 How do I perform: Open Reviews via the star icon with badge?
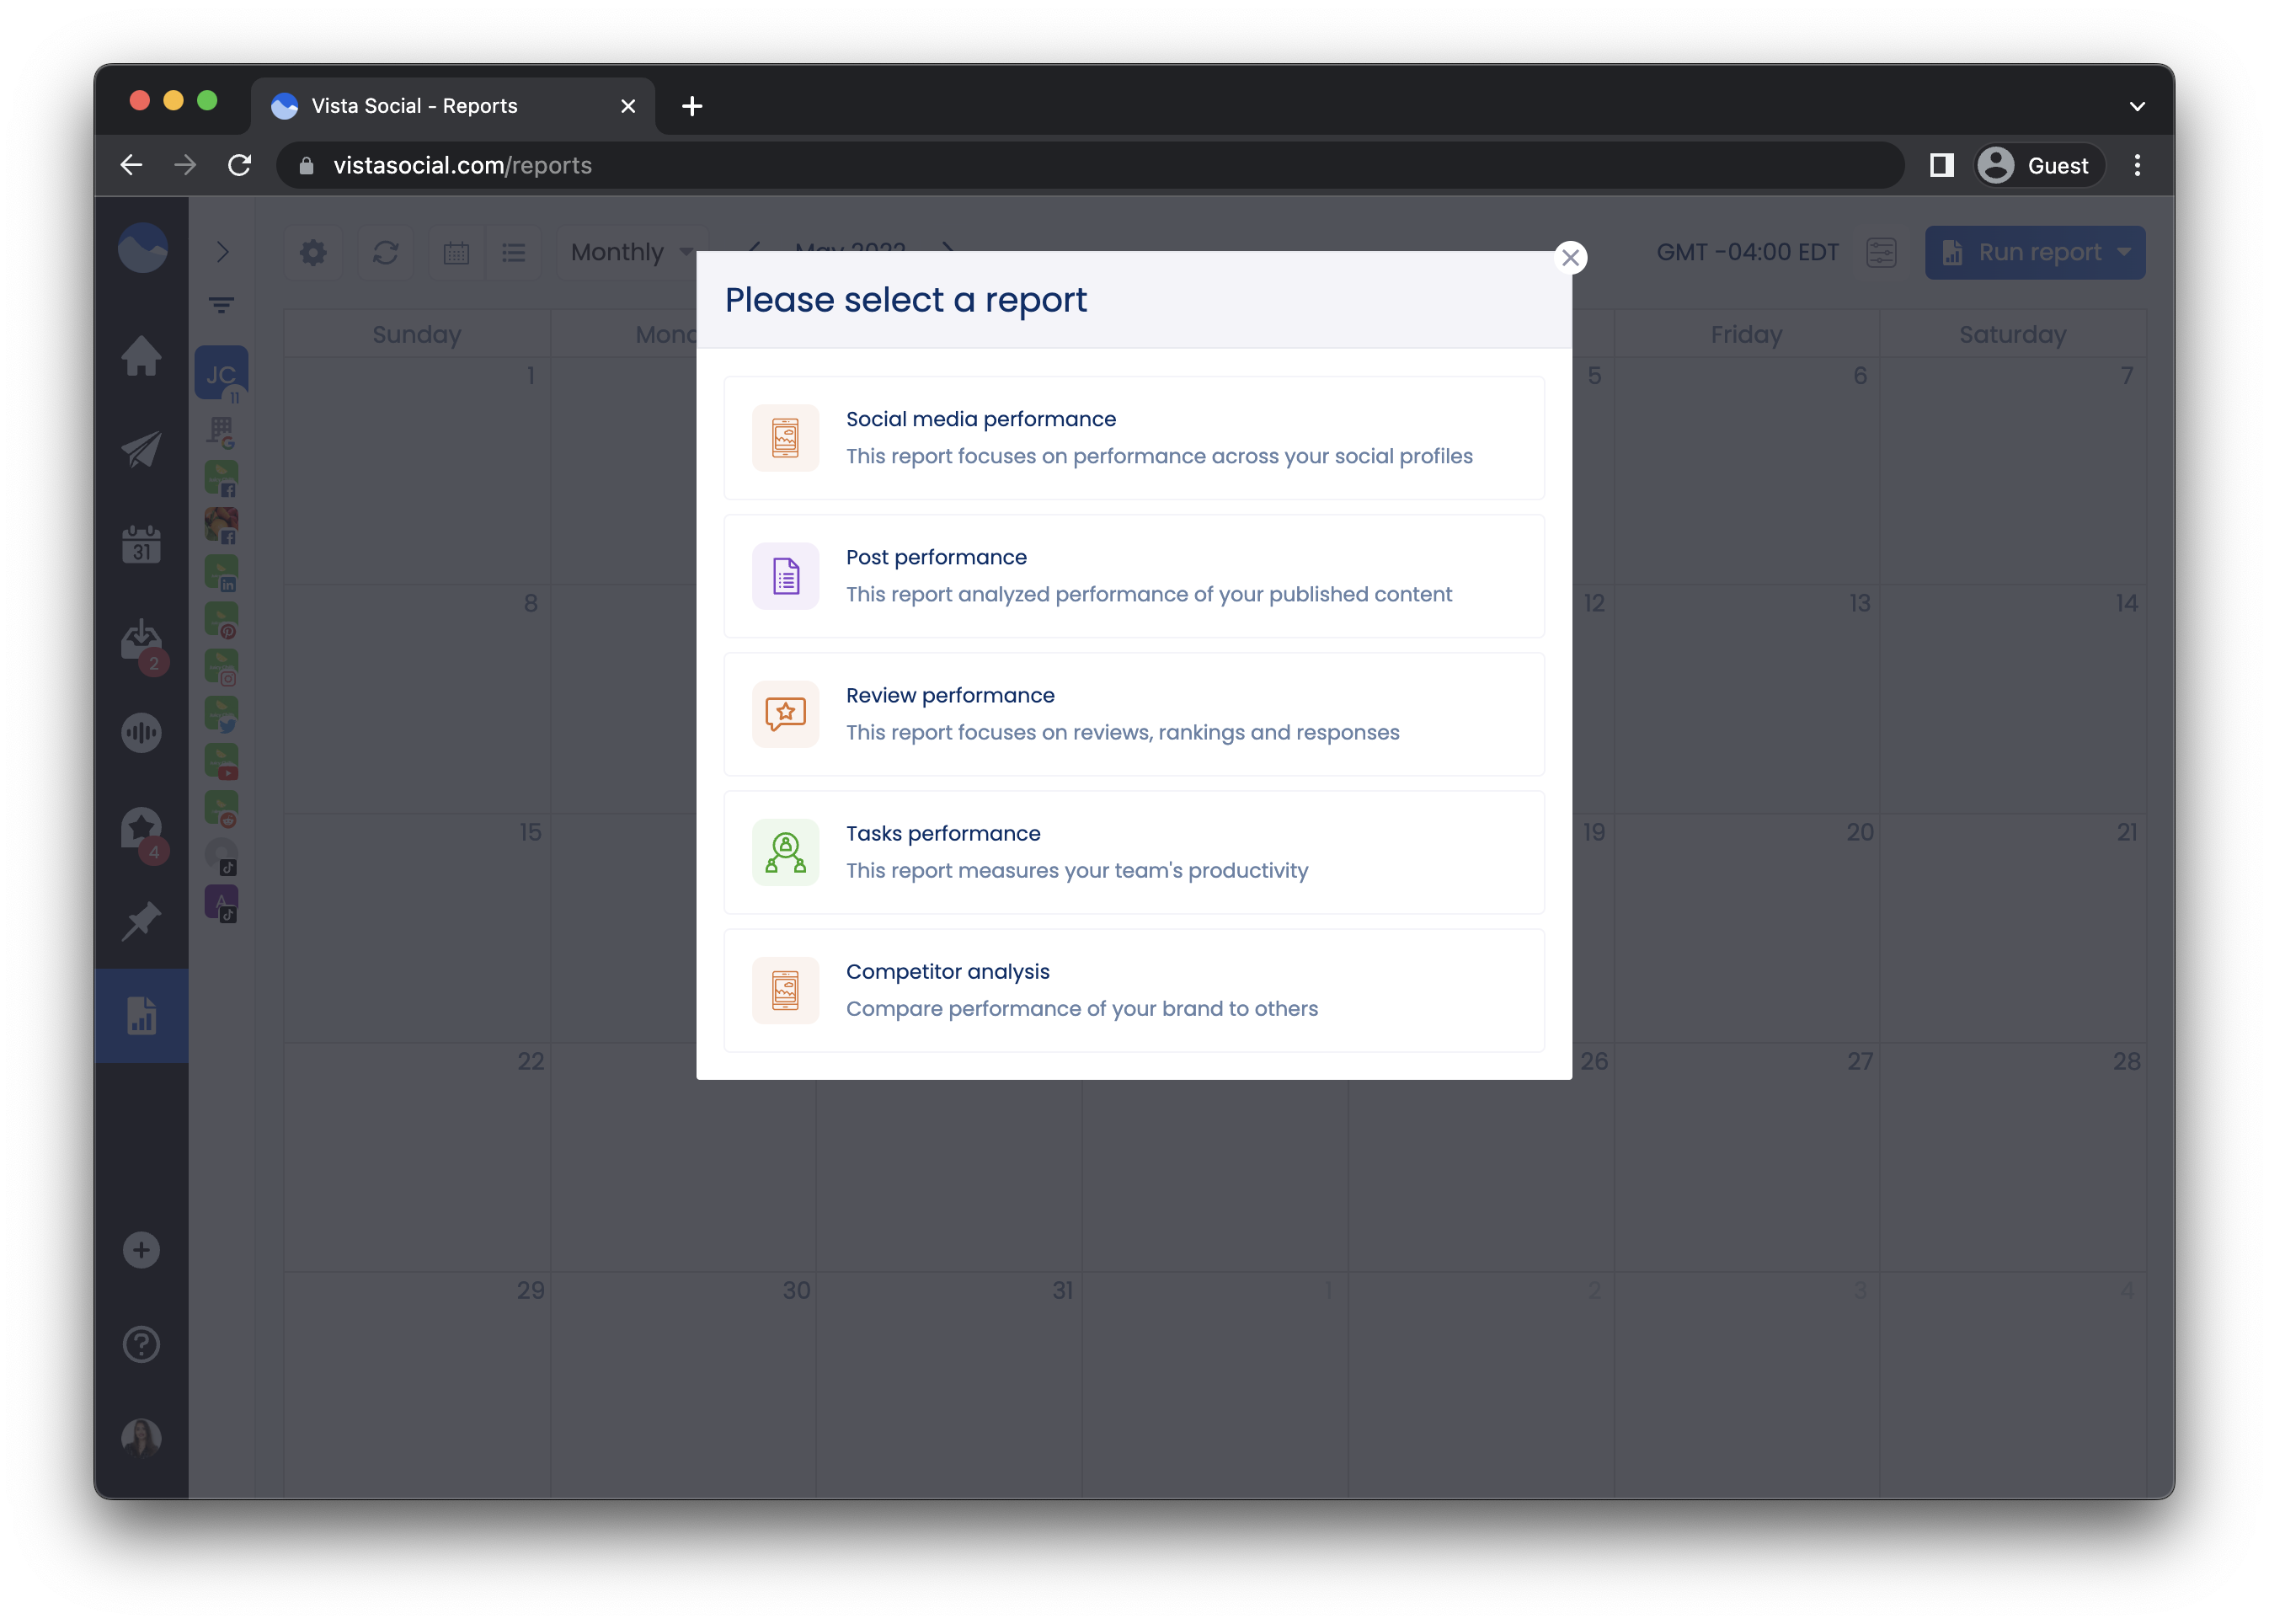(x=141, y=827)
